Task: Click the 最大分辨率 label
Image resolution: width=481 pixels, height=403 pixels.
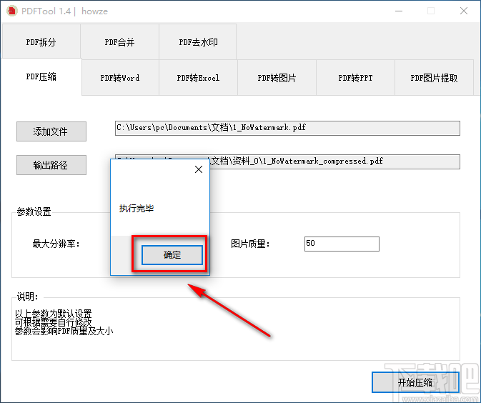Action: [56, 244]
